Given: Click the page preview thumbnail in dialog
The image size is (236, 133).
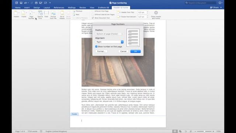Looking at the screenshot, I should [133, 38].
